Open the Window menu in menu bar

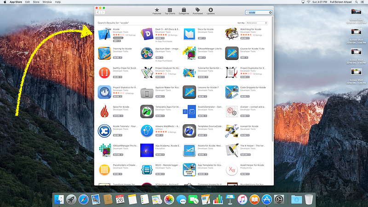coord(47,2)
